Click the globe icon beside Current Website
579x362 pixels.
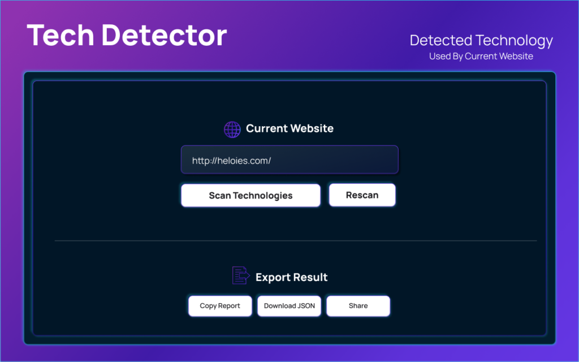(232, 129)
